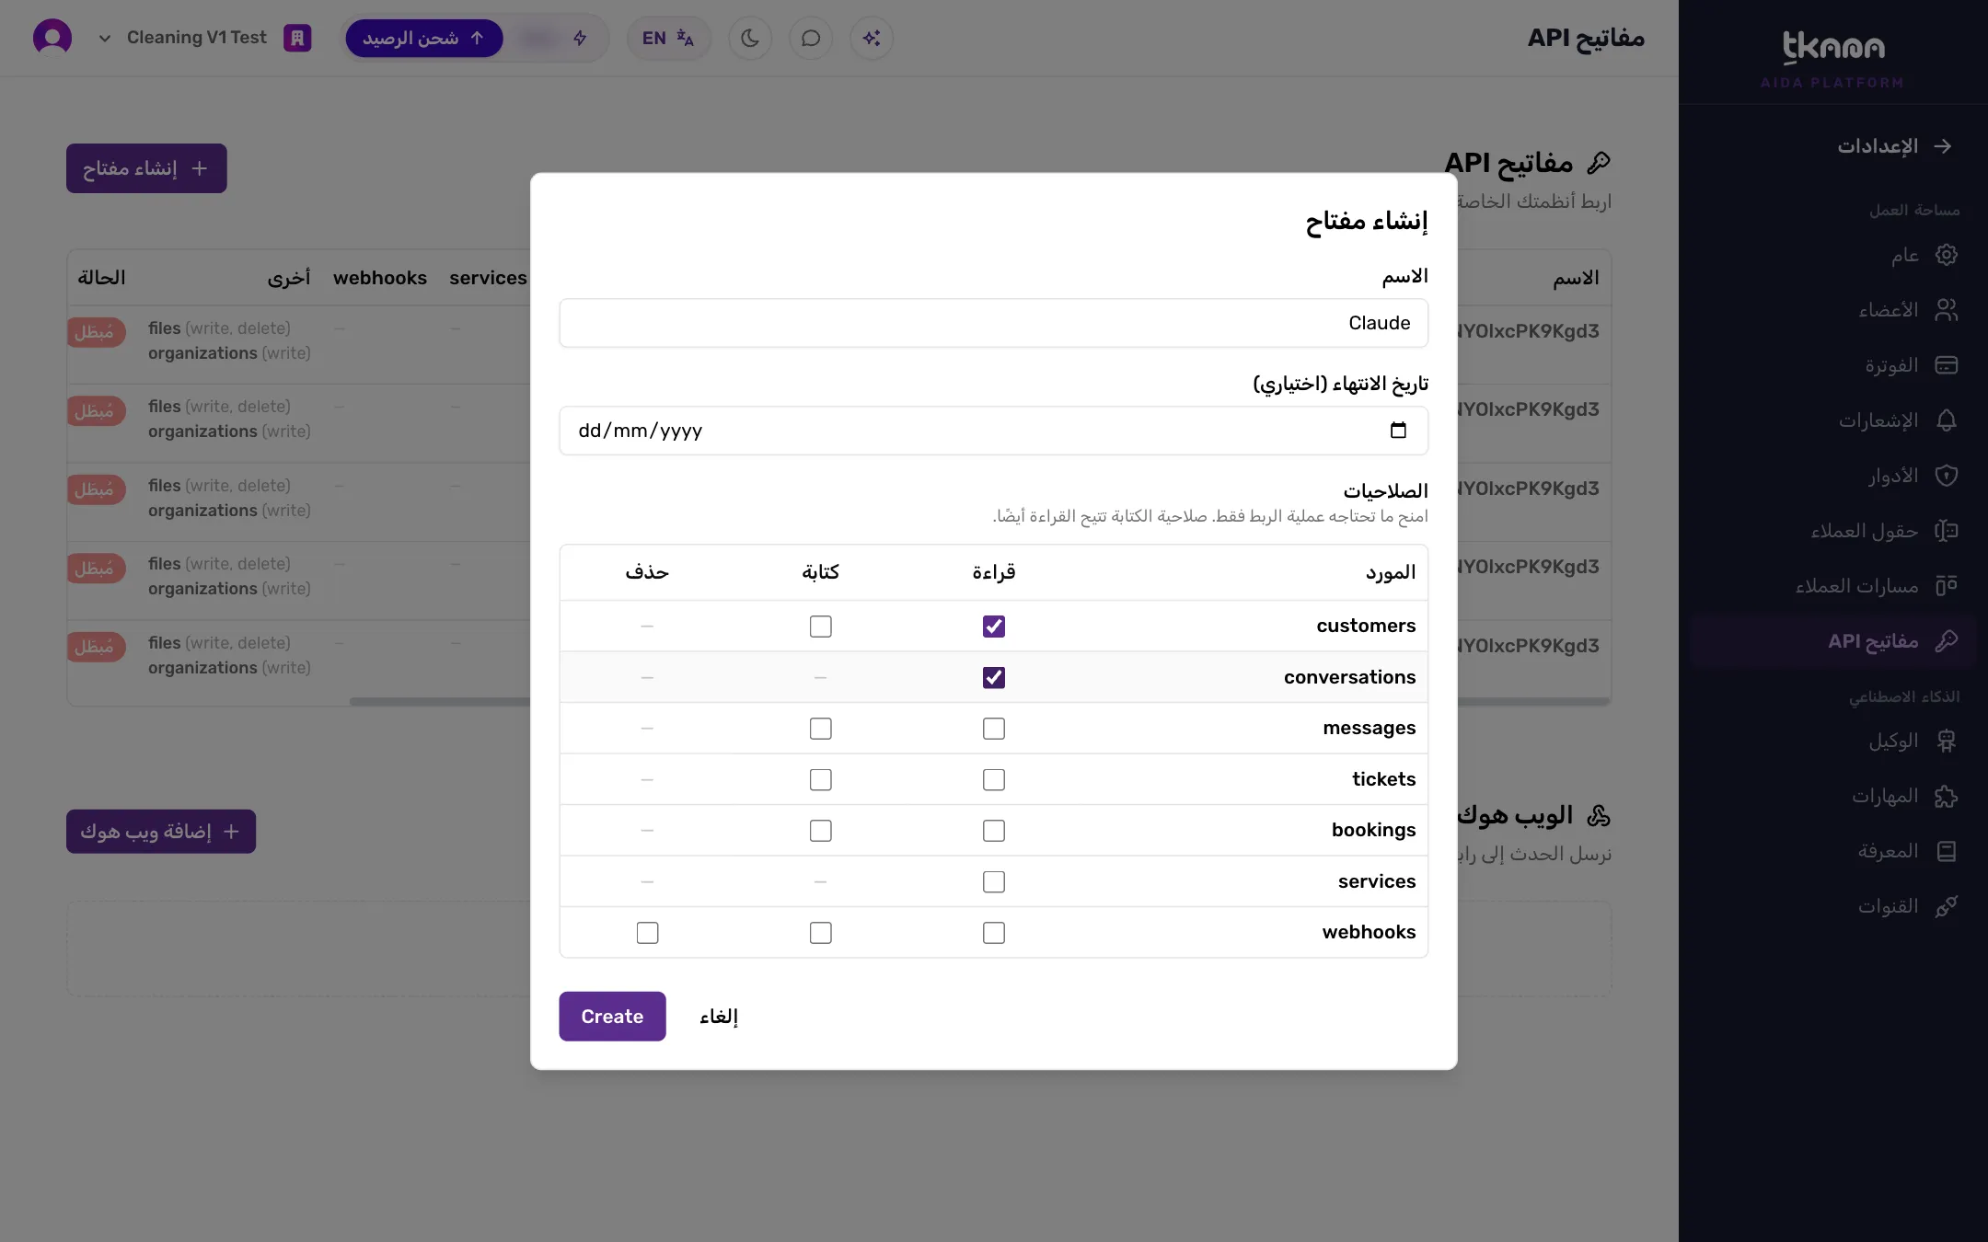Click إضافة ويب هوك add webhook button

tap(161, 832)
